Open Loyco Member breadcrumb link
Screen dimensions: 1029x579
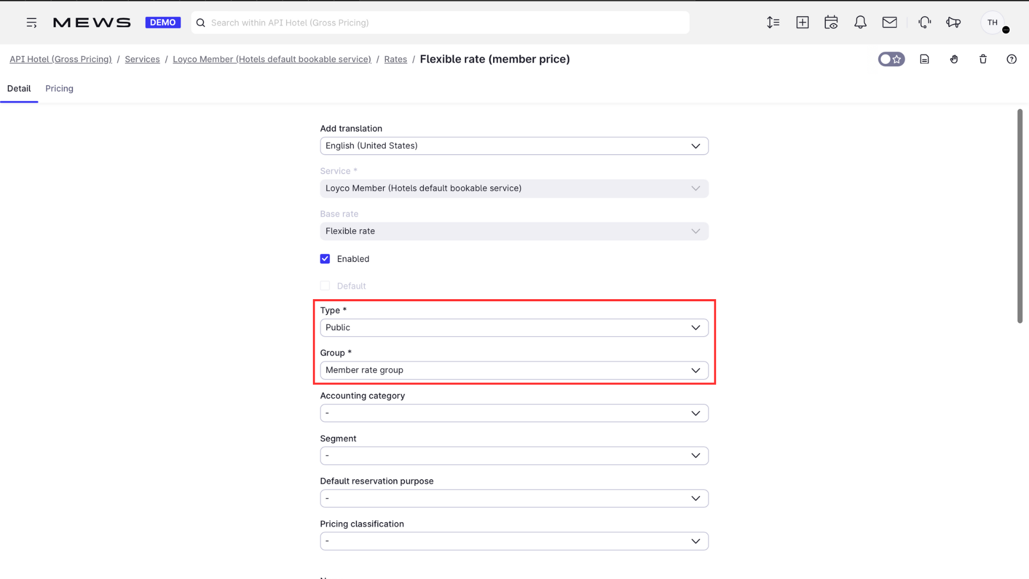(x=272, y=59)
